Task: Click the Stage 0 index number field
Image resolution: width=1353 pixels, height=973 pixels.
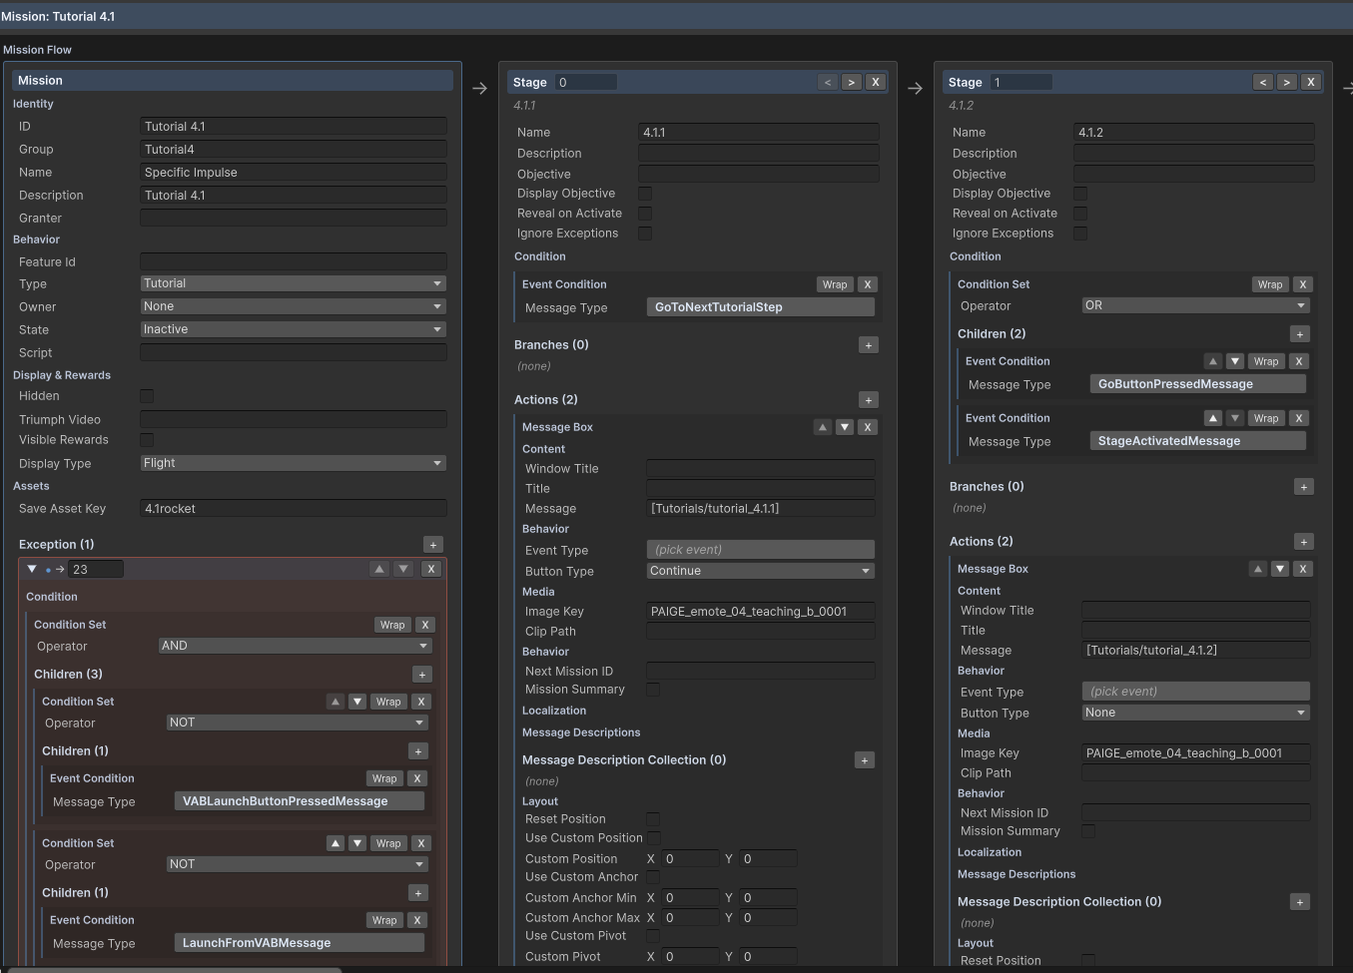Action: pyautogui.click(x=585, y=83)
